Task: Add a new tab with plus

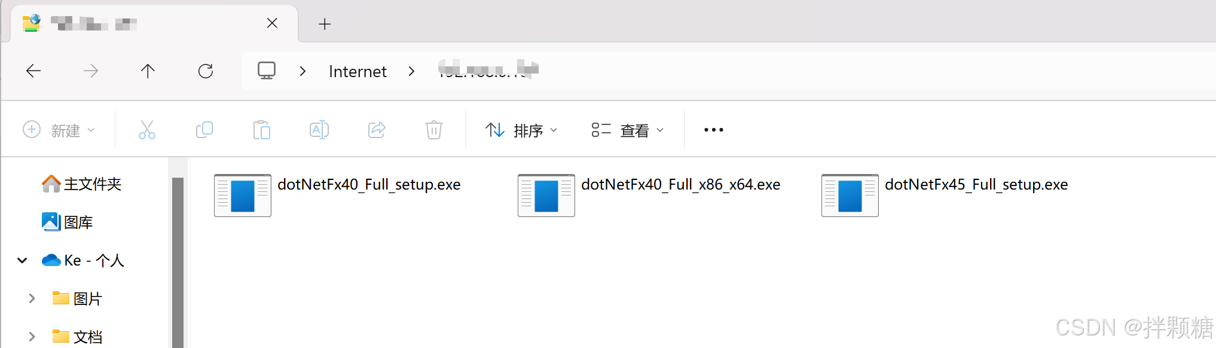Action: [x=325, y=24]
